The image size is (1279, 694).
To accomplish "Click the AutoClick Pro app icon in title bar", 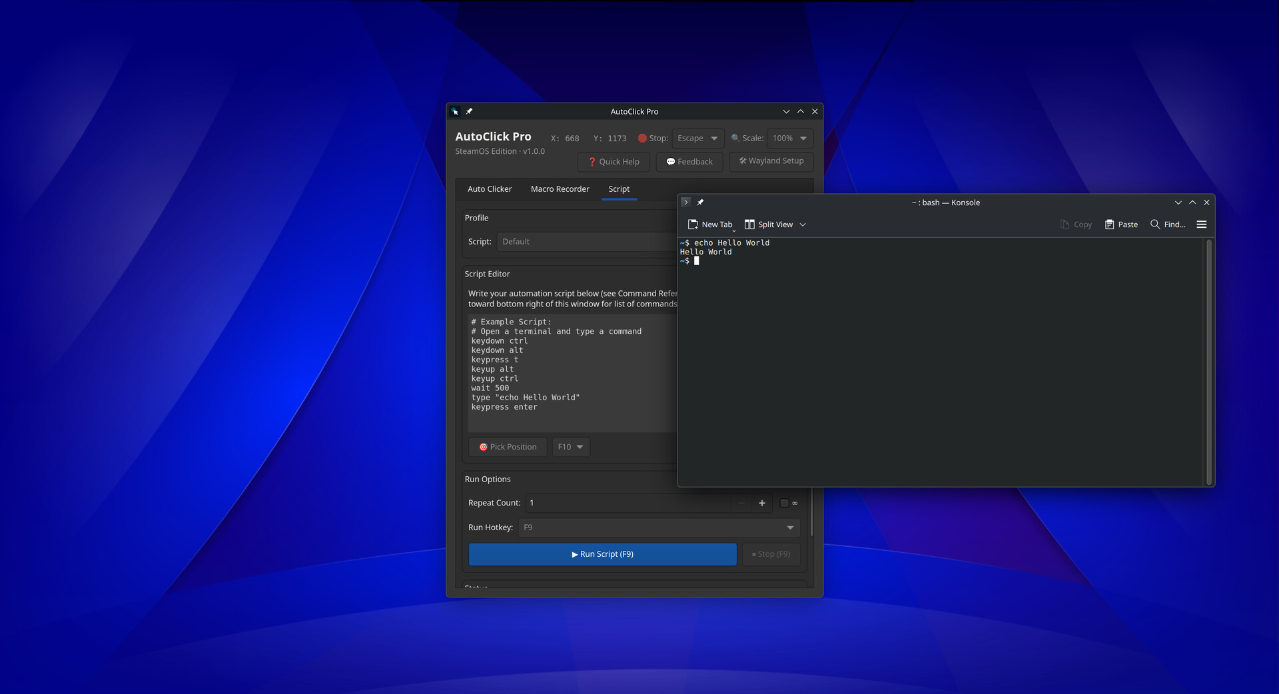I will [x=455, y=111].
